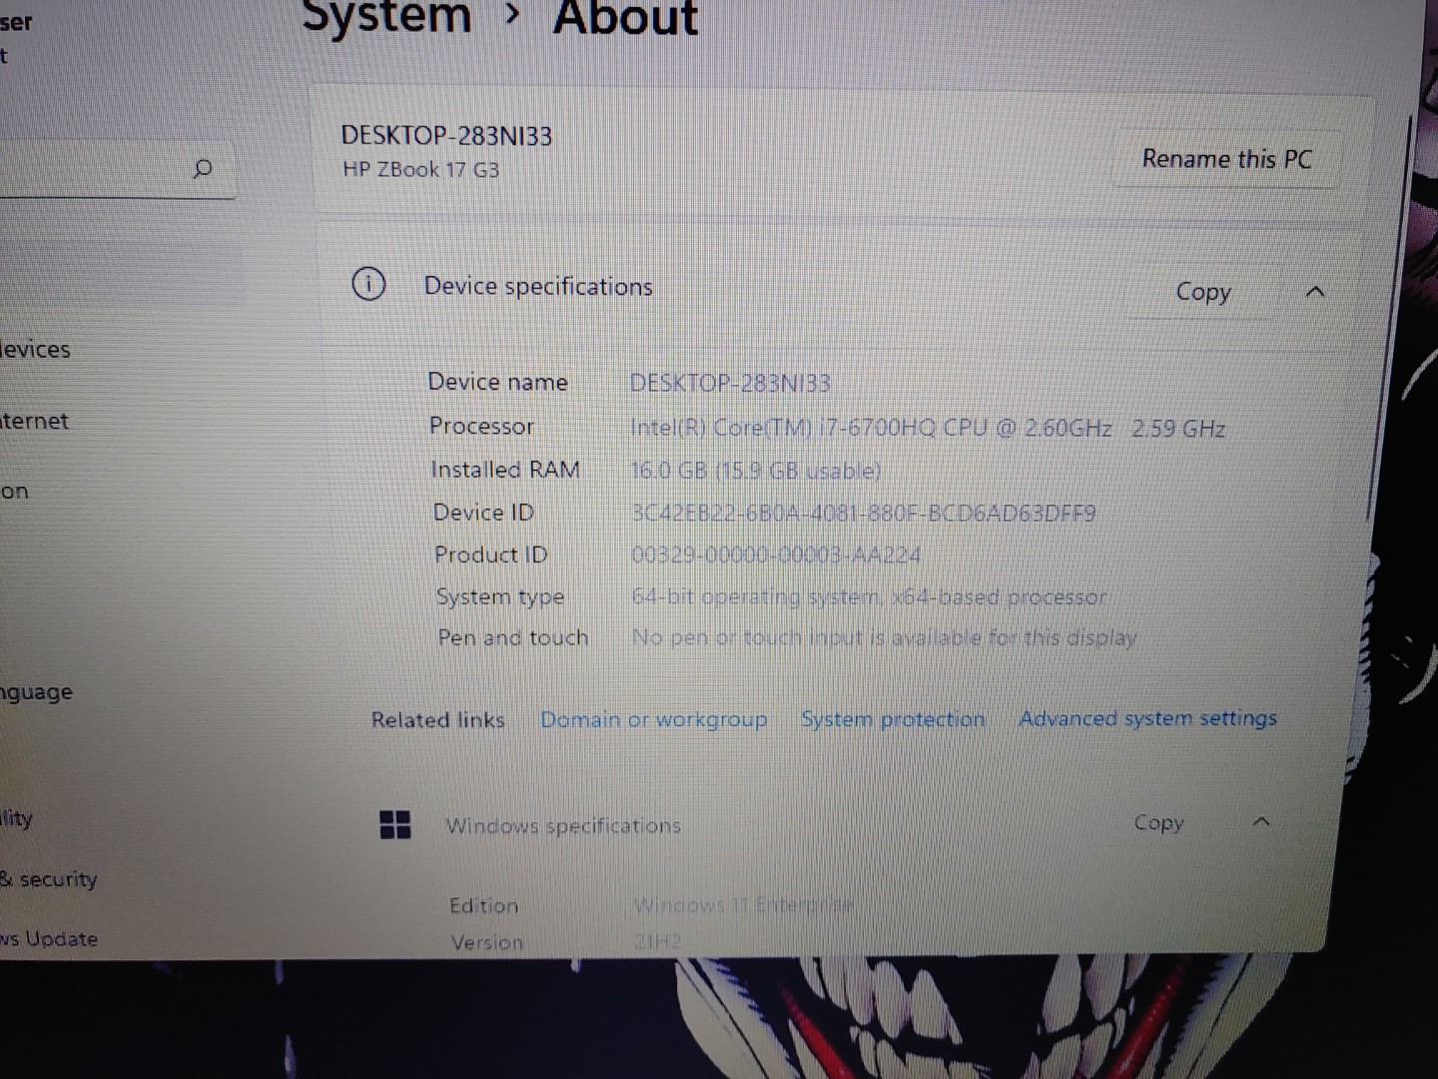Viewport: 1438px width, 1079px height.
Task: Copy the Device specifications
Action: pyautogui.click(x=1202, y=292)
